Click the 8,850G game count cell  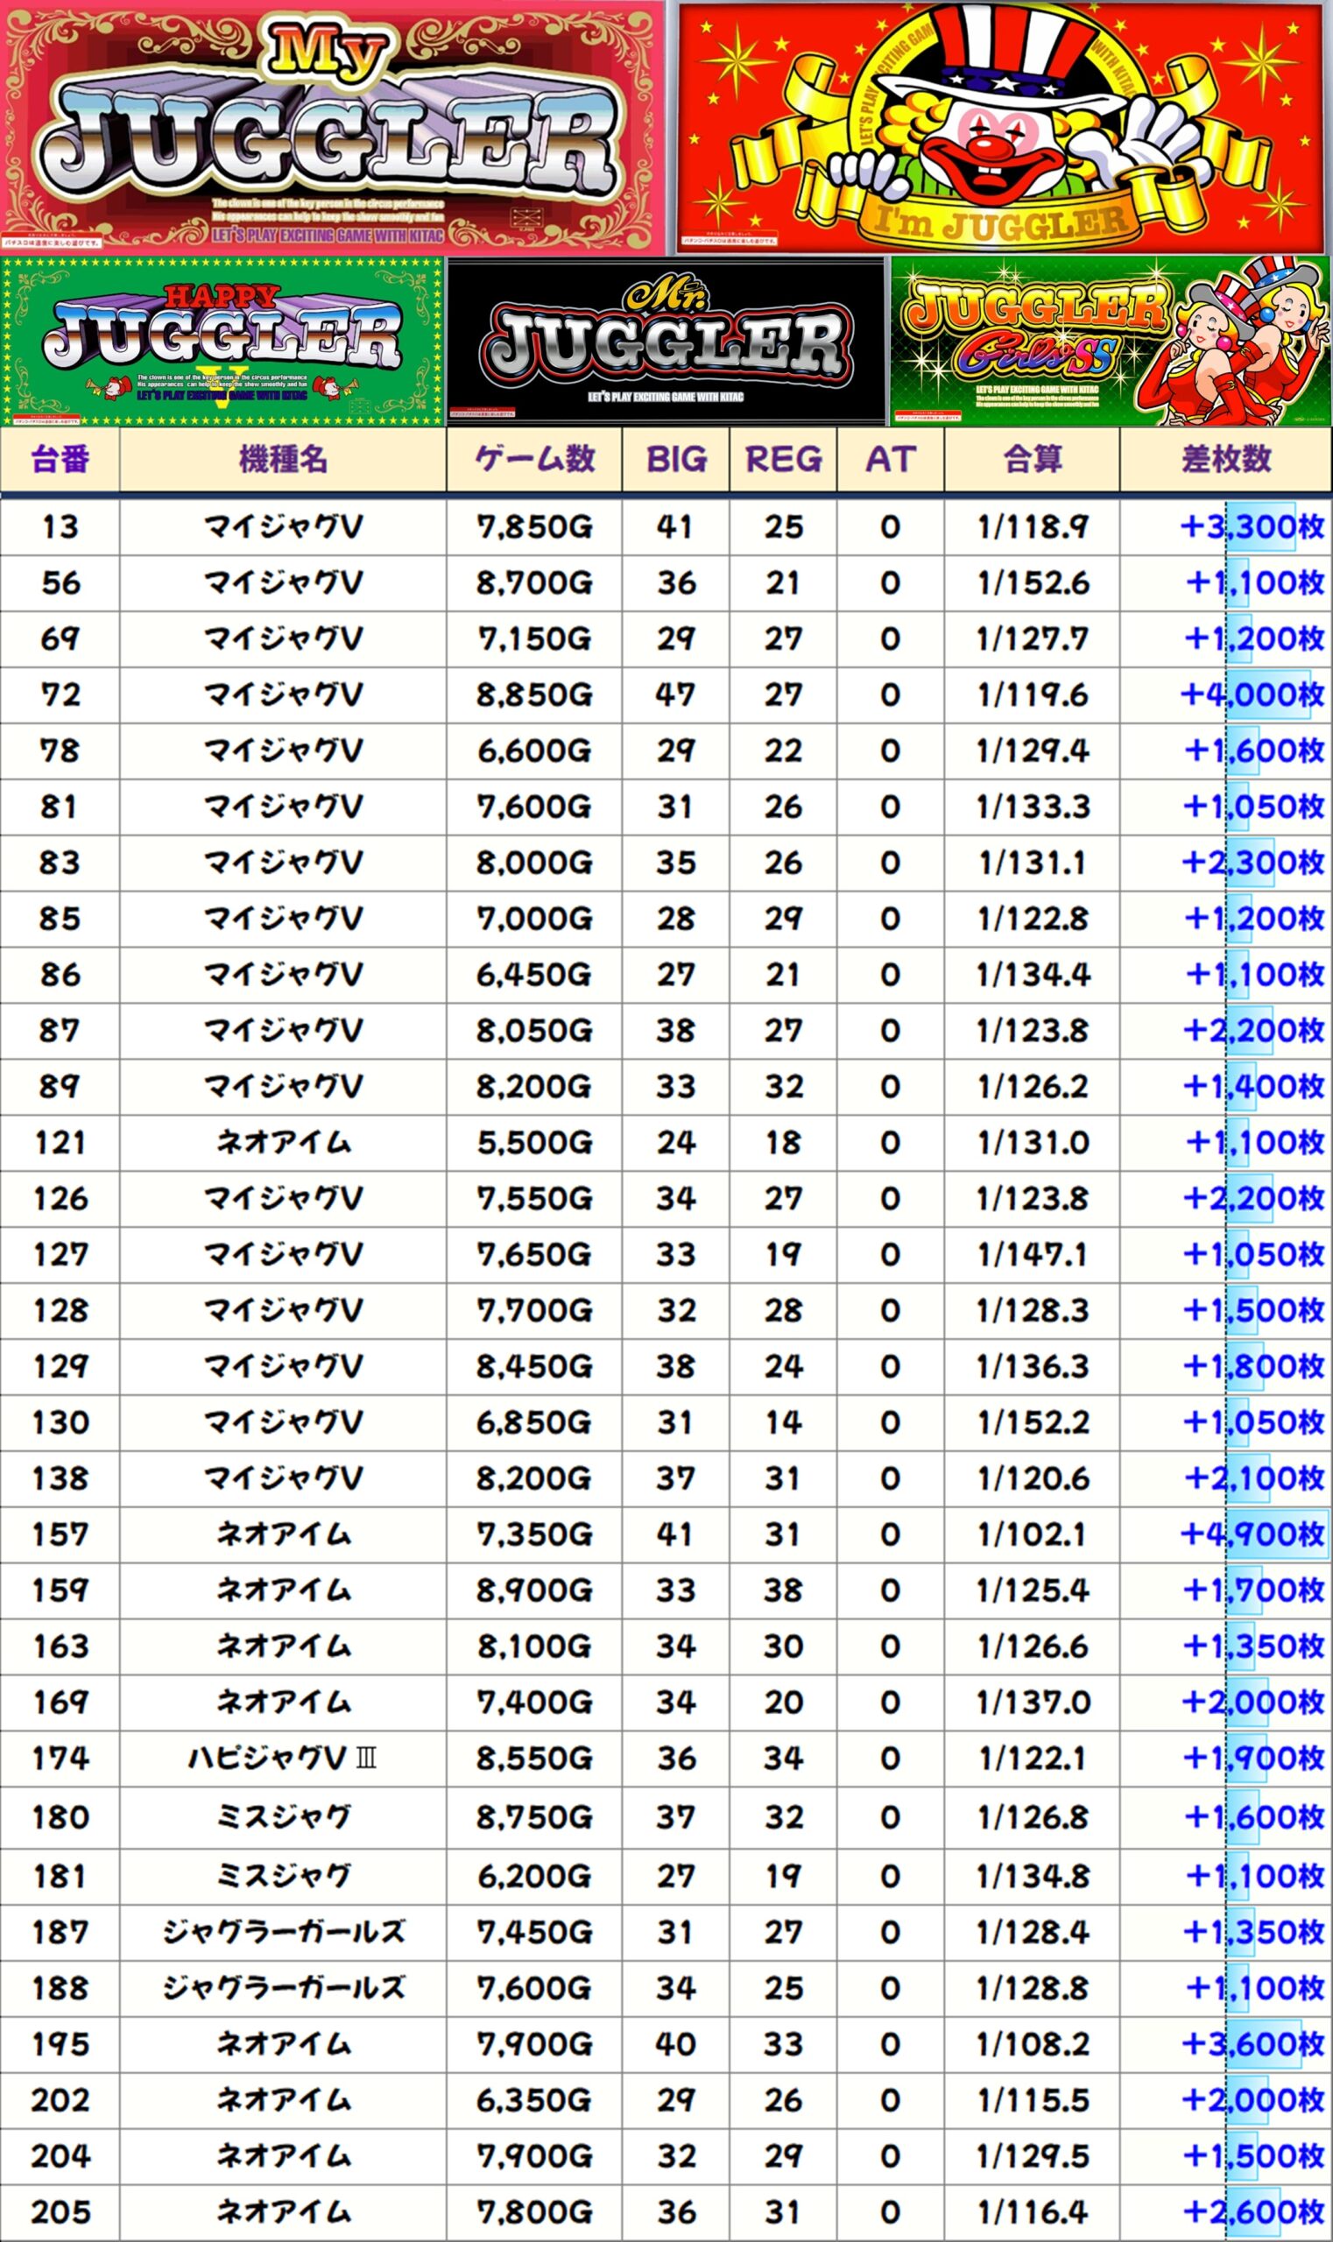pos(534,695)
